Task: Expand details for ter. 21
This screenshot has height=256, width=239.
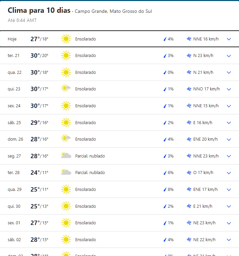Action: coord(229,56)
